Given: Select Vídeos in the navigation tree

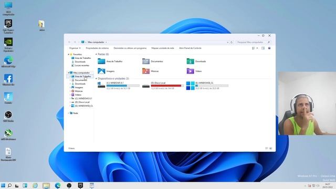Looking at the screenshot, I should [76, 94].
